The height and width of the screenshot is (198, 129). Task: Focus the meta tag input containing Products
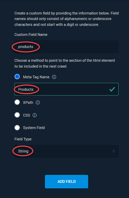(67, 89)
